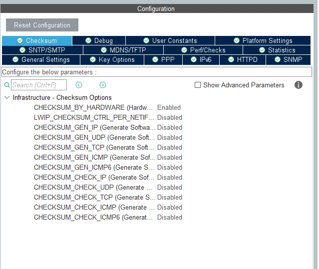Click Disabled value of CHECKSUM_CHECK_ICMP
The height and width of the screenshot is (269, 319).
point(170,207)
